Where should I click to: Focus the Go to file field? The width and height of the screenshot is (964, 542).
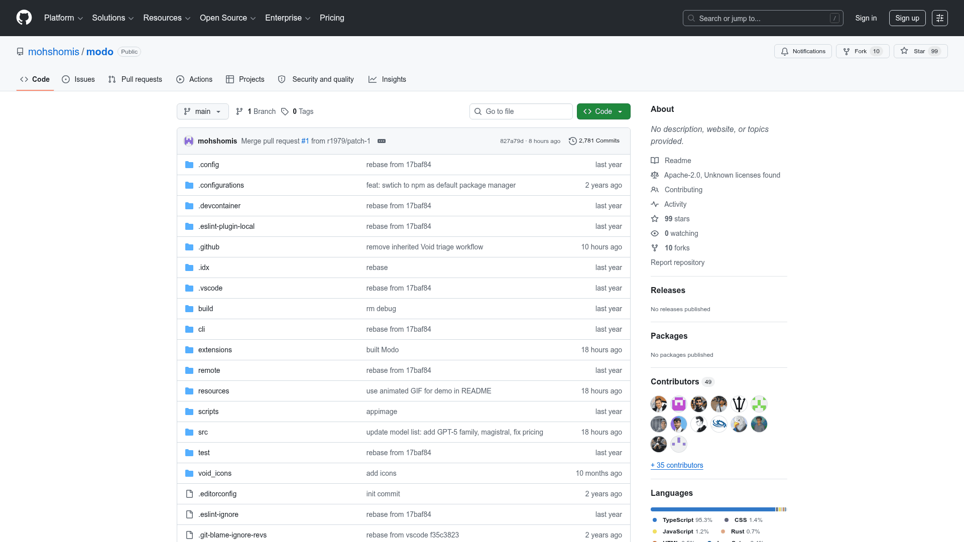click(521, 111)
